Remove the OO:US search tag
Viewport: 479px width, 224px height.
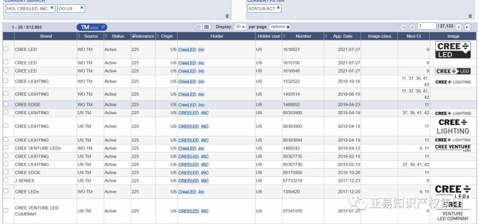82,8
